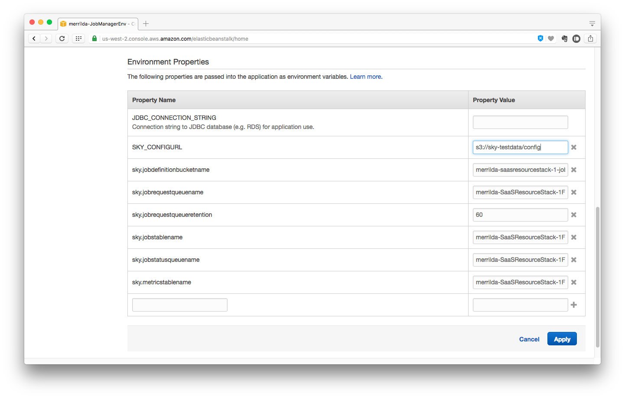Reload the page with the refresh icon

(62, 39)
